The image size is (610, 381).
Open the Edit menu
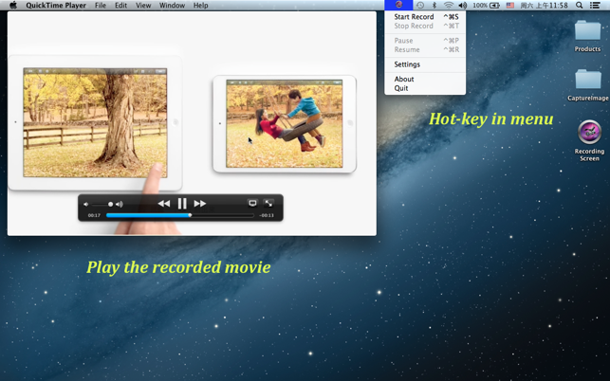tap(120, 5)
